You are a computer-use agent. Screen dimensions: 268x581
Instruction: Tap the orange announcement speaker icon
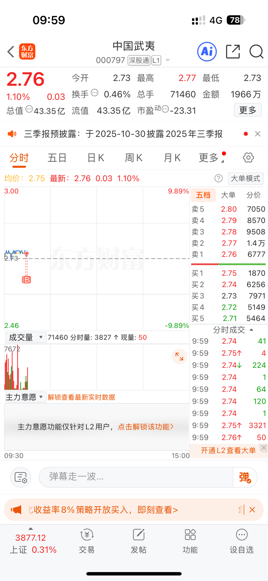[12, 134]
